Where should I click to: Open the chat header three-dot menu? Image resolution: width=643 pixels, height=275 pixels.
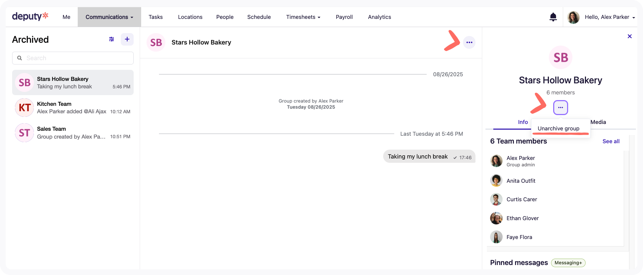click(469, 42)
